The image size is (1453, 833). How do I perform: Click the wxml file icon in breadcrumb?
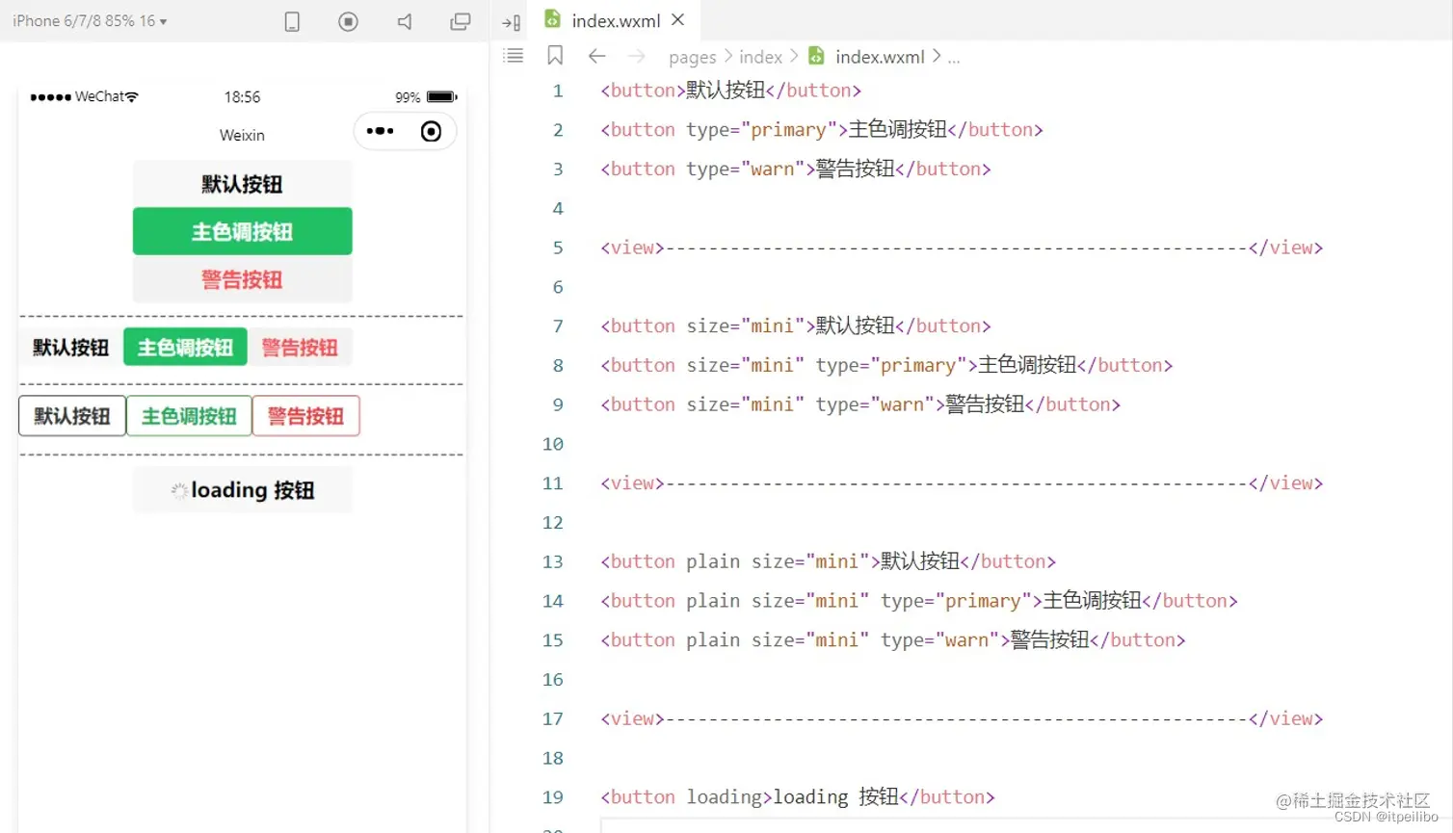click(816, 56)
